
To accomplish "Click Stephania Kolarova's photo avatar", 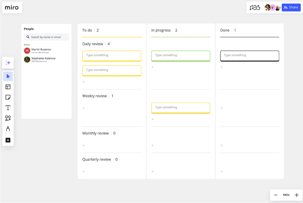I will [27, 60].
